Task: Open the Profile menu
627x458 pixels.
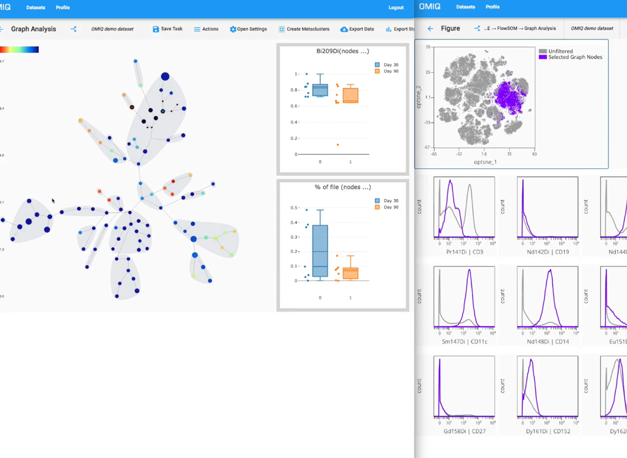Action: (62, 7)
